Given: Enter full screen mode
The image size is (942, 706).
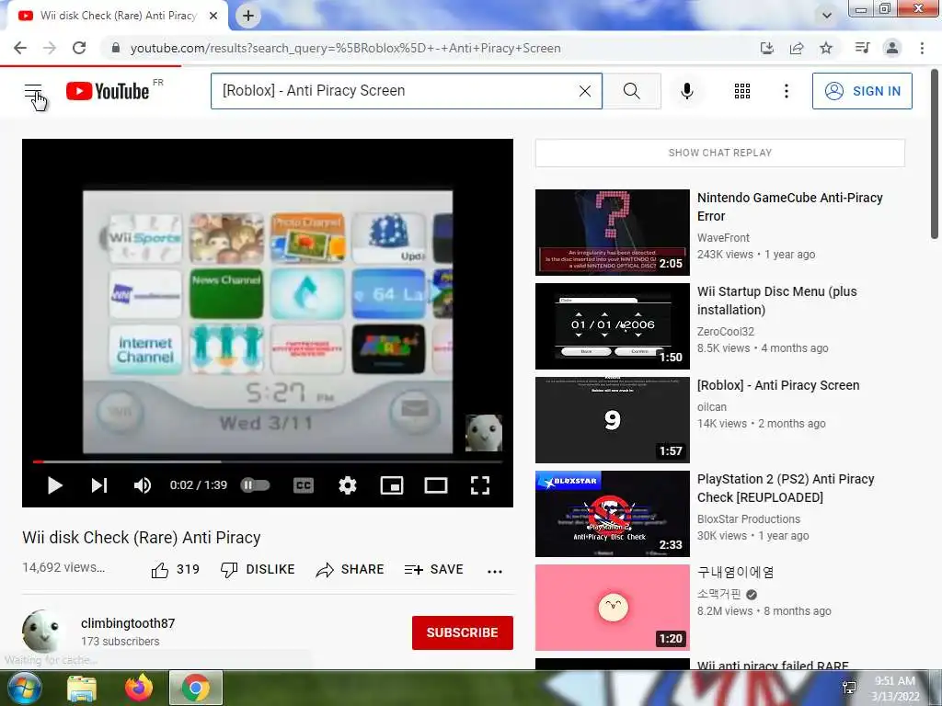Looking at the screenshot, I should (480, 485).
